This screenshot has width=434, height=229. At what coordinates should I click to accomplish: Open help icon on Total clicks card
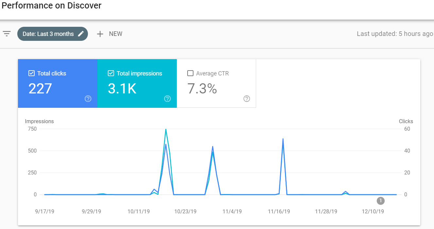coord(88,99)
